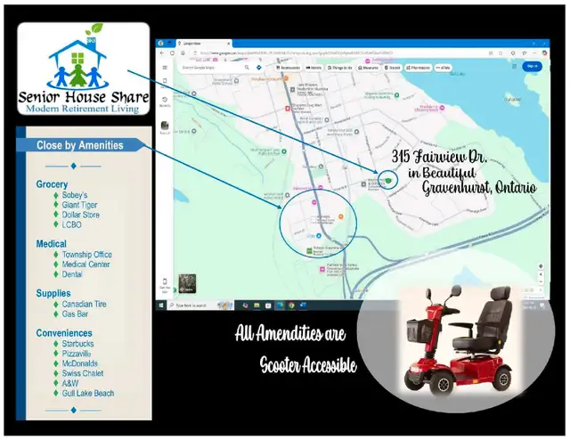Click the browser back arrow

point(162,53)
